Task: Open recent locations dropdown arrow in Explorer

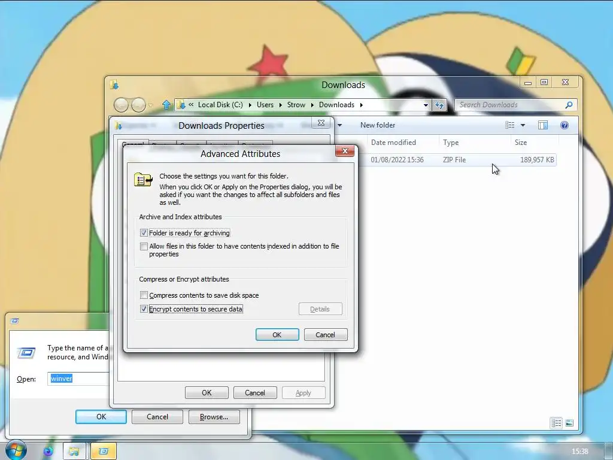Action: pos(151,105)
